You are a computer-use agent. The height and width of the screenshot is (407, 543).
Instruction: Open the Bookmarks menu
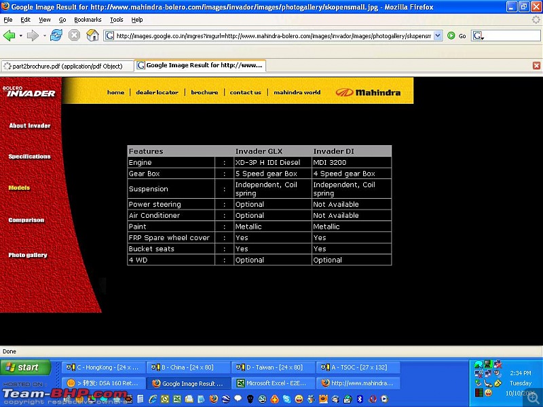pyautogui.click(x=88, y=20)
